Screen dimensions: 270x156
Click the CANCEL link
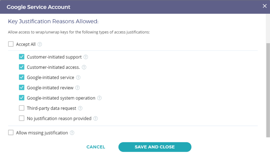96,147
